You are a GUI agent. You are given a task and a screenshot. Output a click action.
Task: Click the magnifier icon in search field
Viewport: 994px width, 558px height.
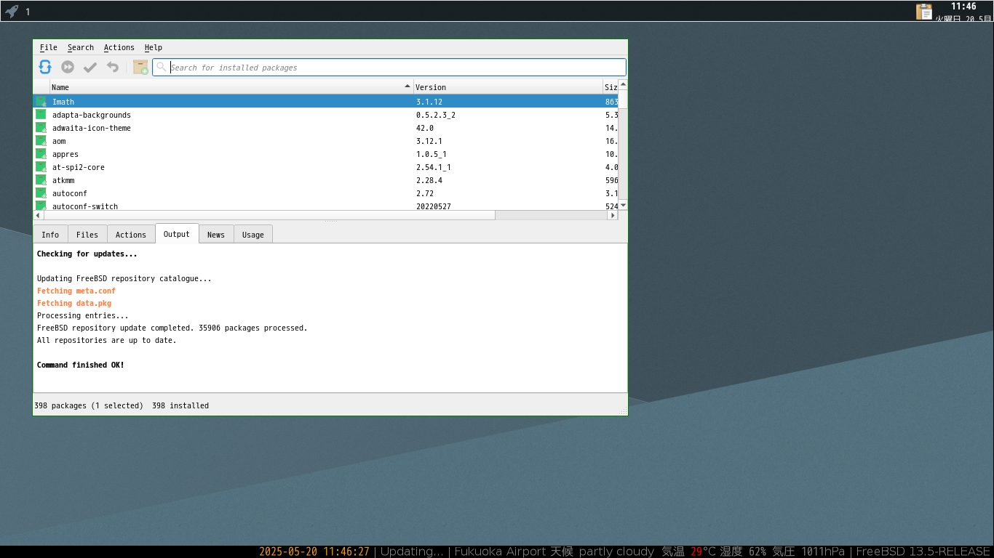click(x=162, y=67)
